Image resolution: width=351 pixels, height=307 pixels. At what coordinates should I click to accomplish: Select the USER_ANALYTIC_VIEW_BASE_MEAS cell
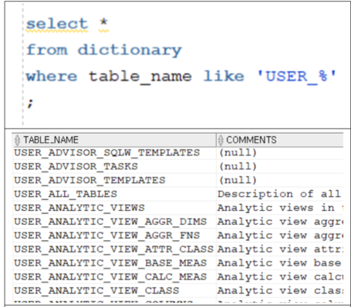click(114, 263)
